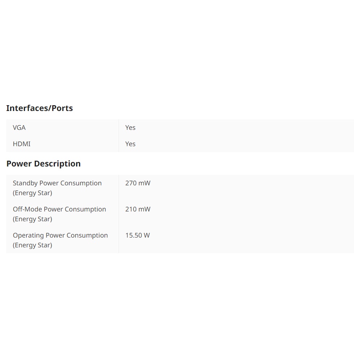354x354 pixels.
Task: Click the (Energy Star) text under Operating
Action: click(33, 245)
